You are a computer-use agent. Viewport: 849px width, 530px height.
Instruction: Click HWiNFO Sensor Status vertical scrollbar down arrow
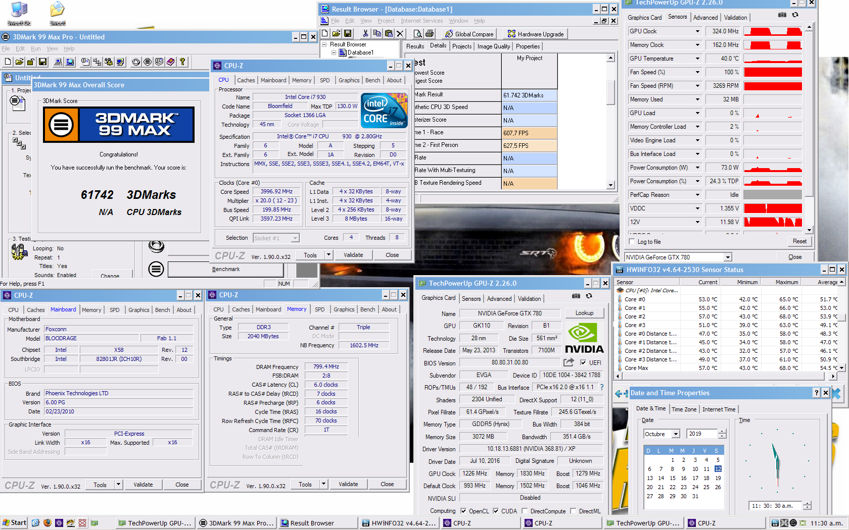(x=841, y=368)
